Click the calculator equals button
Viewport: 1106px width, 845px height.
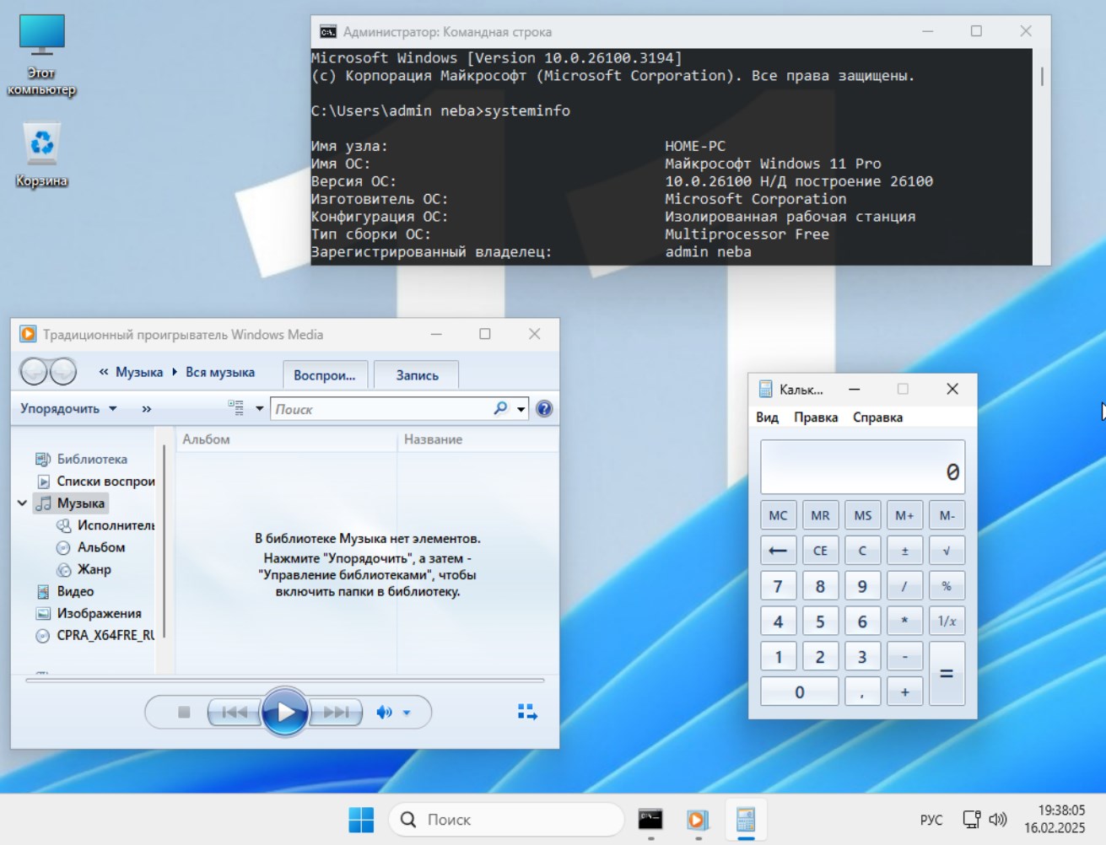pos(947,674)
